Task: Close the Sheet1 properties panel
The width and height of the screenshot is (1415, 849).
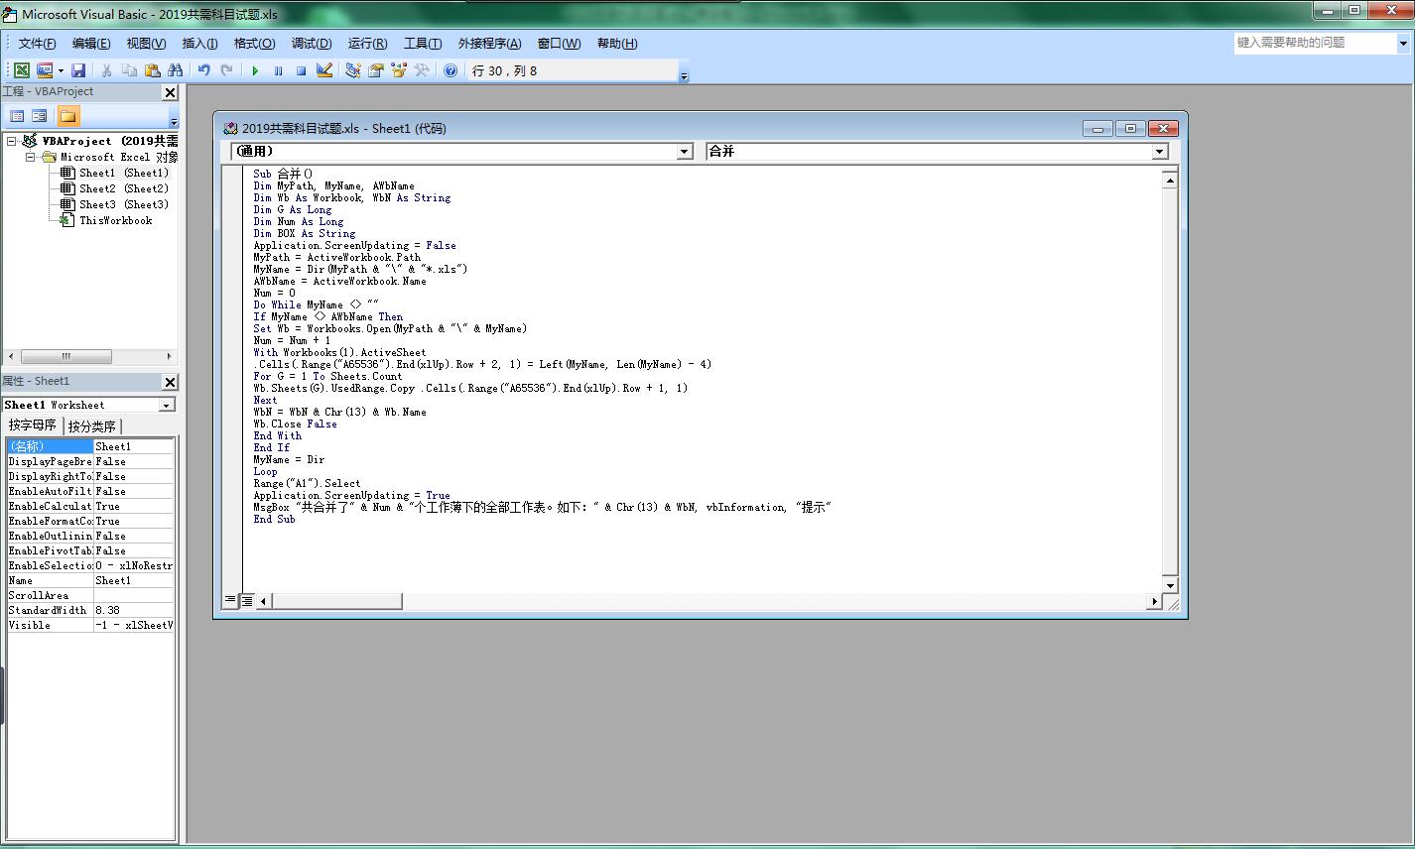Action: point(170,382)
